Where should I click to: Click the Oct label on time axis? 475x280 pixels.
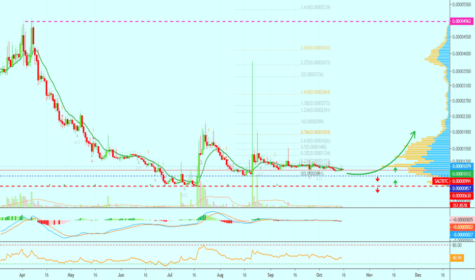click(x=319, y=275)
